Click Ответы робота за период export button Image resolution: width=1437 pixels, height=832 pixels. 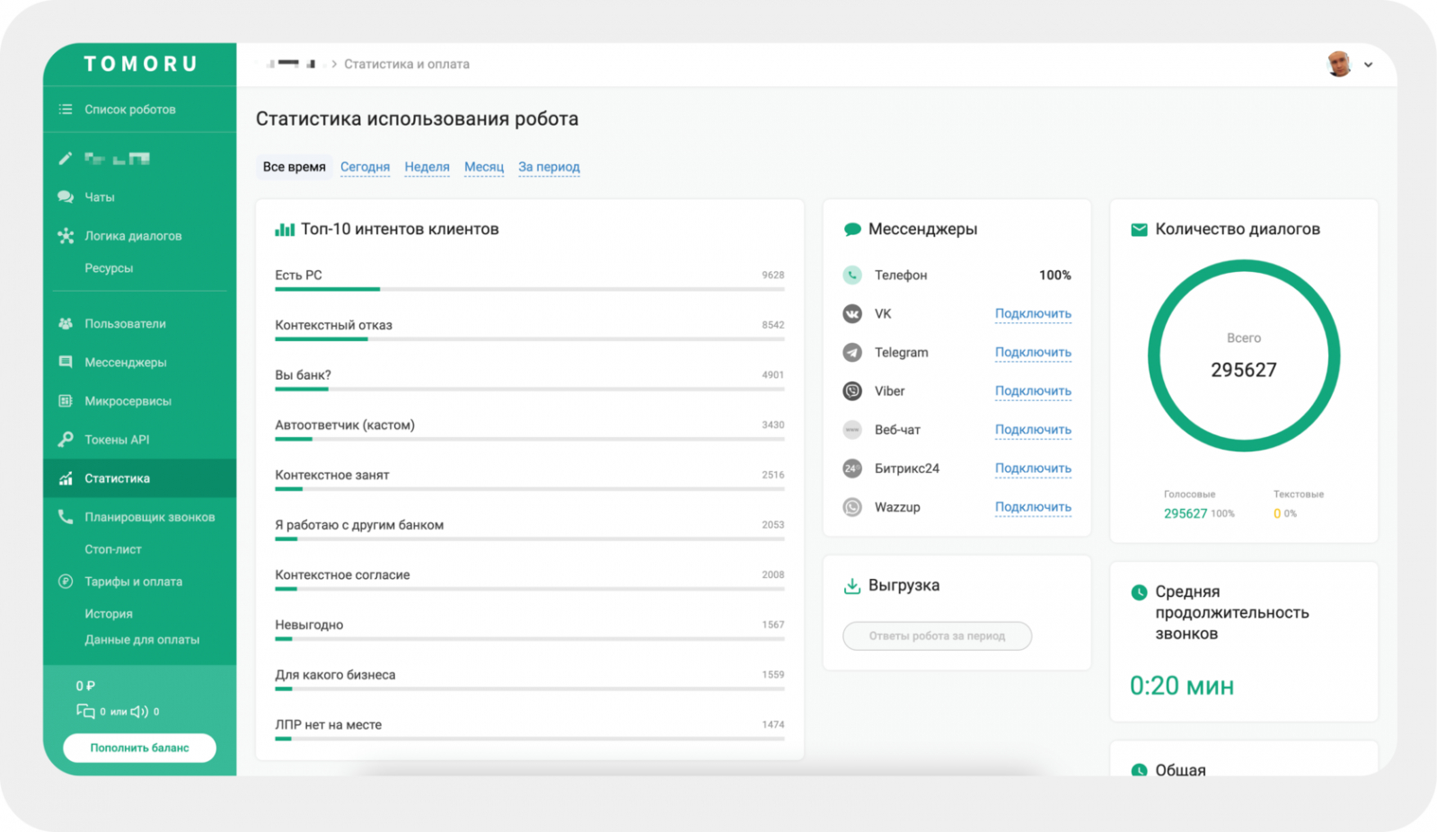(937, 635)
